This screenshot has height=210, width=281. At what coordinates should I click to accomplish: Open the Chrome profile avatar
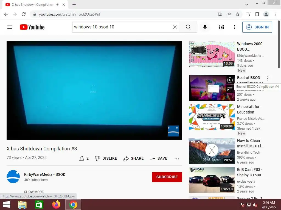[x=266, y=14]
